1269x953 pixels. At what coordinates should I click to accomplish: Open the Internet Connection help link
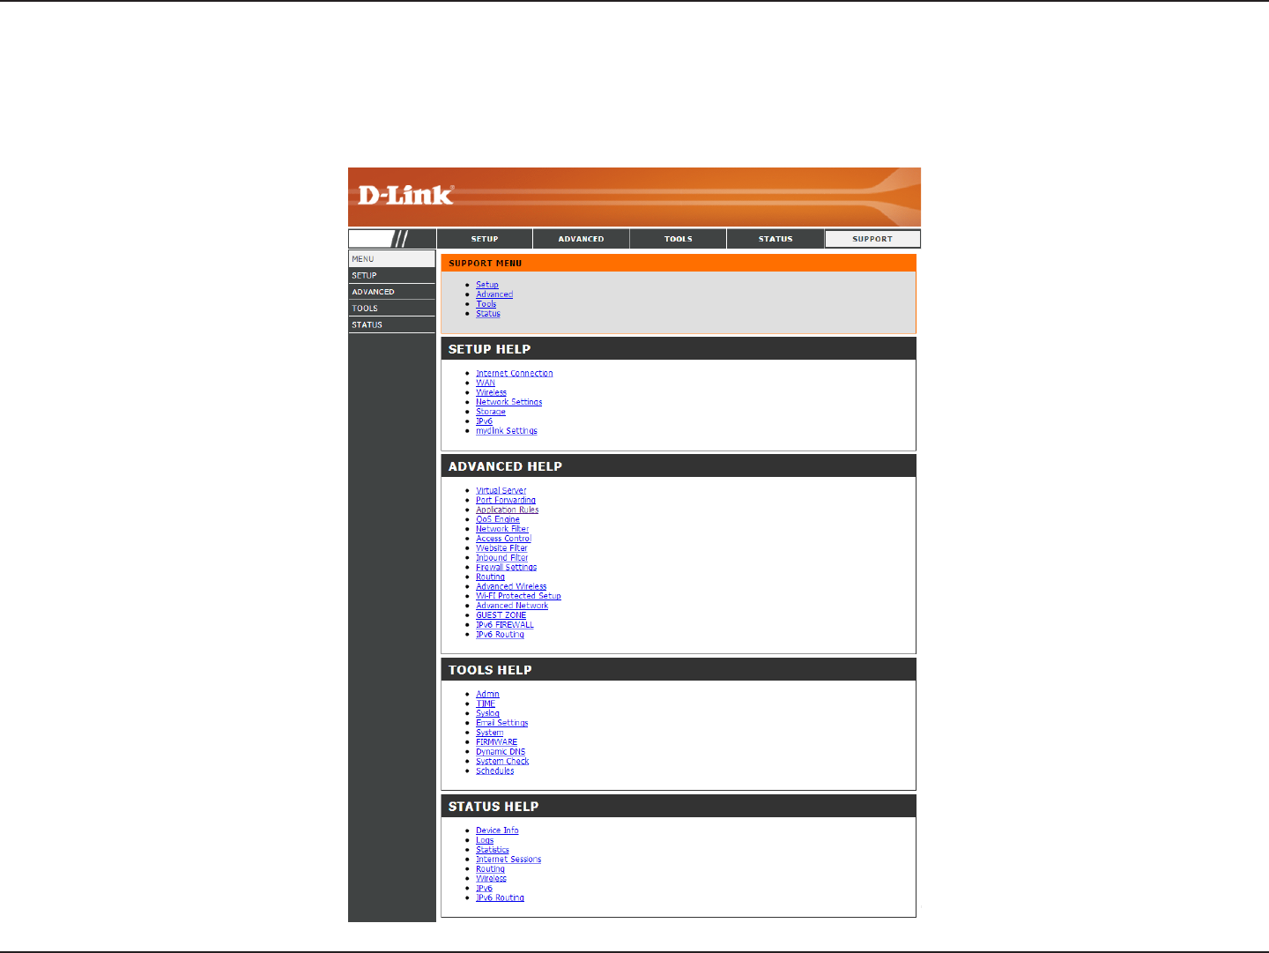(515, 374)
